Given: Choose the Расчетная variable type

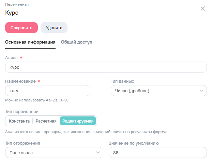Looking at the screenshot, I should pyautogui.click(x=46, y=121).
